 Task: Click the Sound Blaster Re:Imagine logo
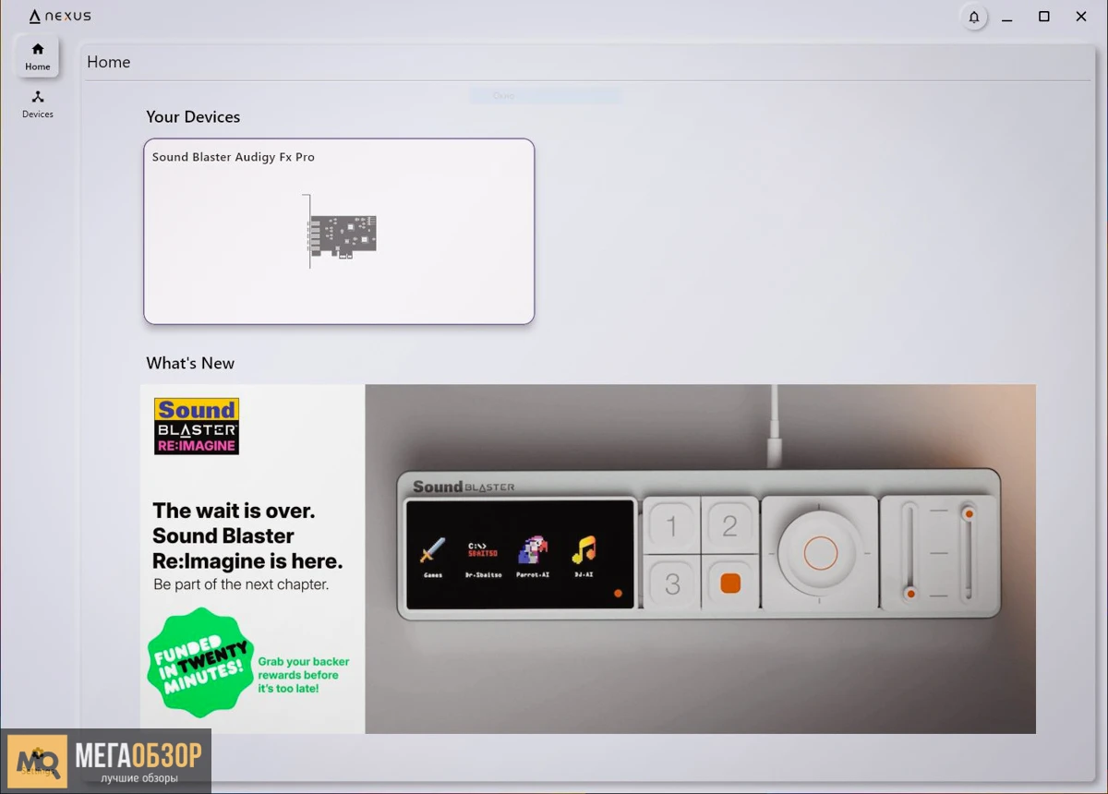[x=197, y=426]
